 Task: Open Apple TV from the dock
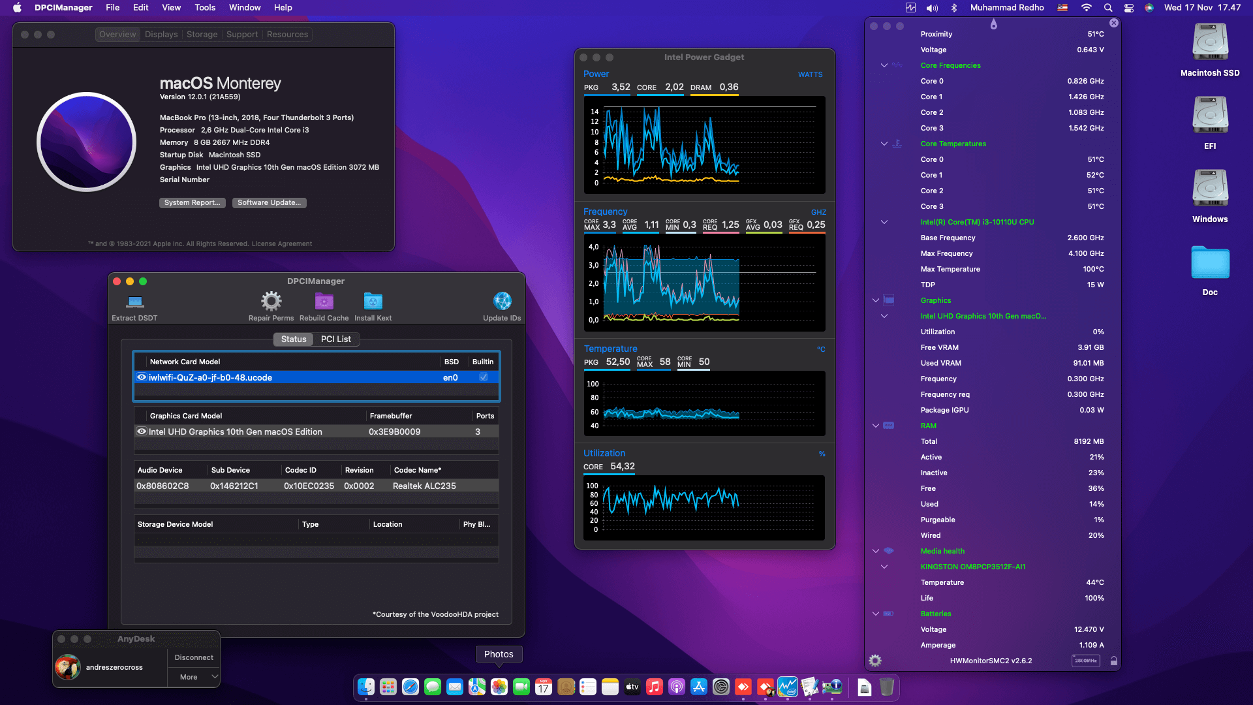tap(632, 687)
